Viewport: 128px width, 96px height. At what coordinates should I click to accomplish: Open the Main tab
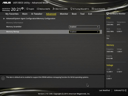click(x=25, y=14)
